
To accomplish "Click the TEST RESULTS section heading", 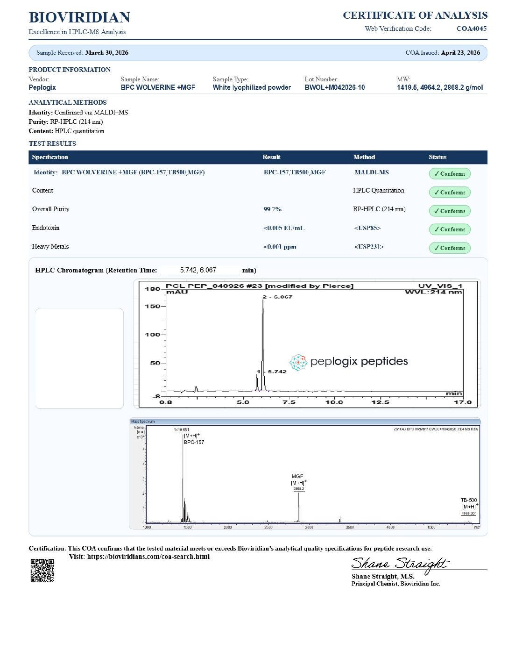I will pyautogui.click(x=52, y=143).
